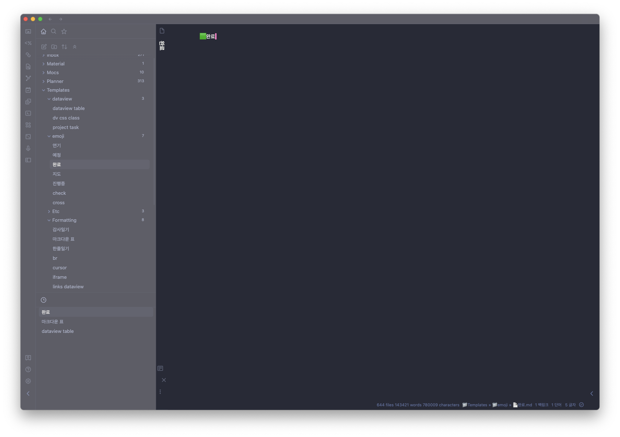Viewport: 620px width, 437px height.
Task: Close the current pane X icon
Action: [x=164, y=380]
